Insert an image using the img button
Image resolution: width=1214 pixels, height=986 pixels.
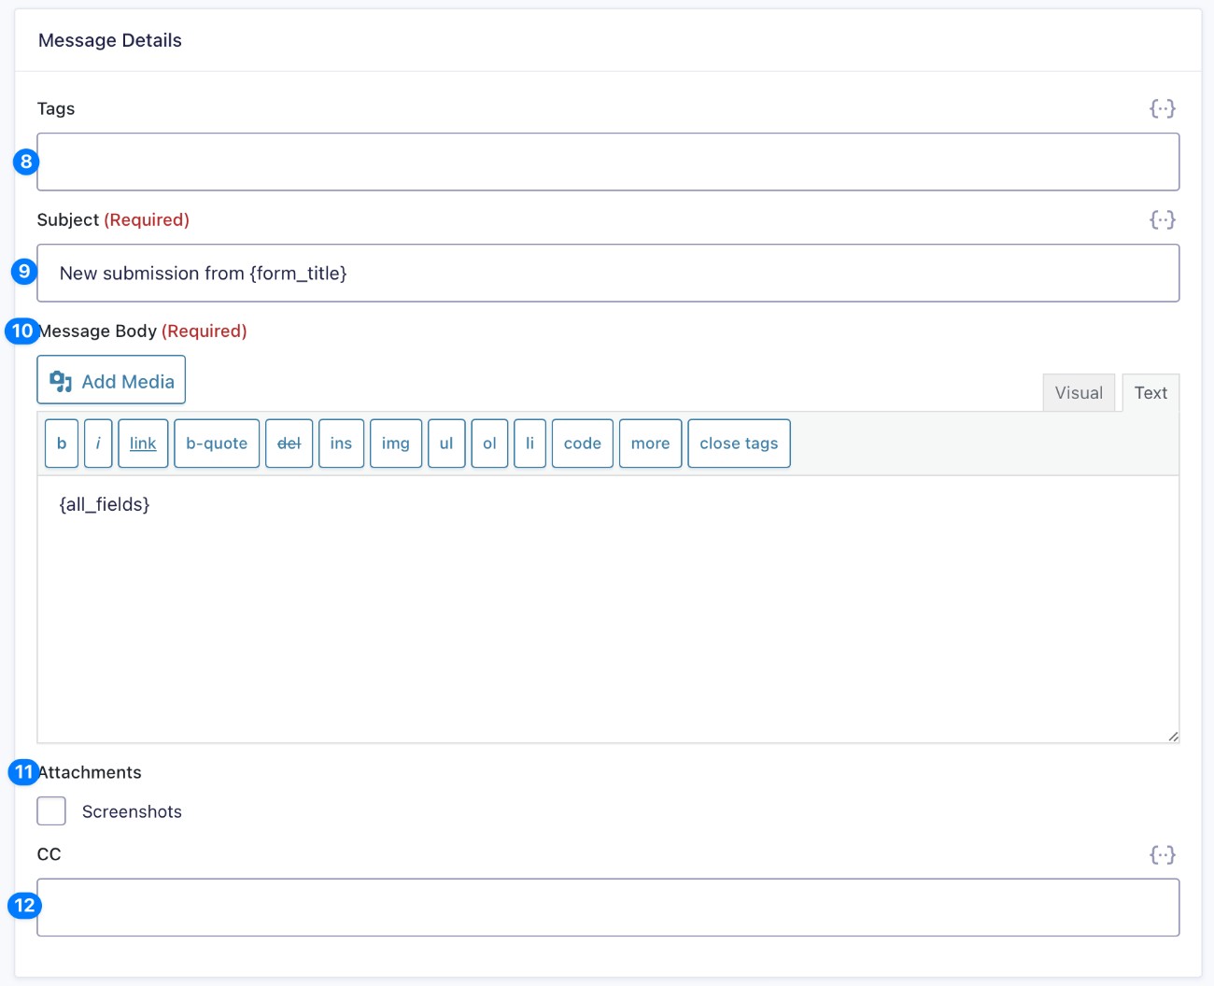tap(395, 443)
